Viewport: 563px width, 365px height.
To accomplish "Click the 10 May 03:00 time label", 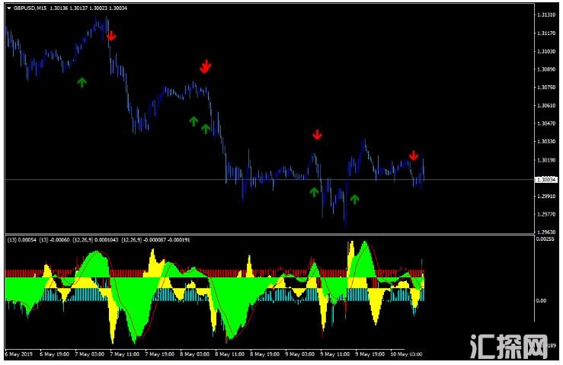I will click(x=407, y=354).
